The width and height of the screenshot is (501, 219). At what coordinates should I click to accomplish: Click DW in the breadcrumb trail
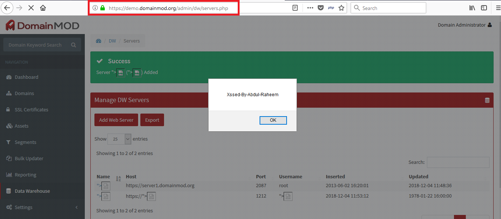click(x=112, y=41)
